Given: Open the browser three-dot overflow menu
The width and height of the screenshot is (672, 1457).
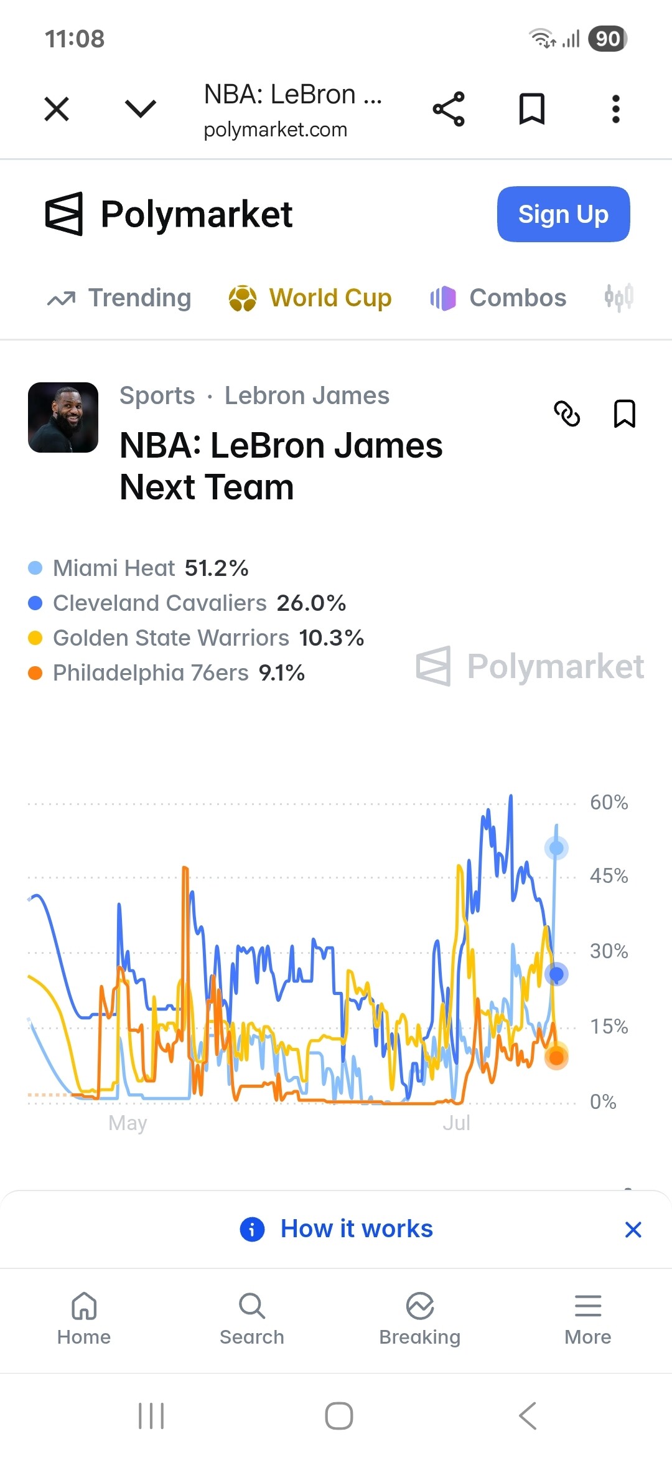Looking at the screenshot, I should pos(615,109).
